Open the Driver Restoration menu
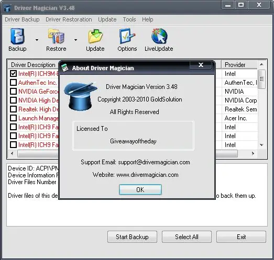 tap(69, 19)
